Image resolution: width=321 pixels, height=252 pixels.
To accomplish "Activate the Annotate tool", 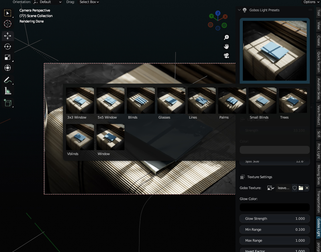I will point(8,80).
